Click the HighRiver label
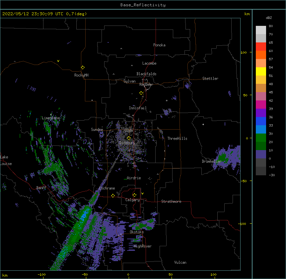 pyautogui.click(x=143, y=246)
